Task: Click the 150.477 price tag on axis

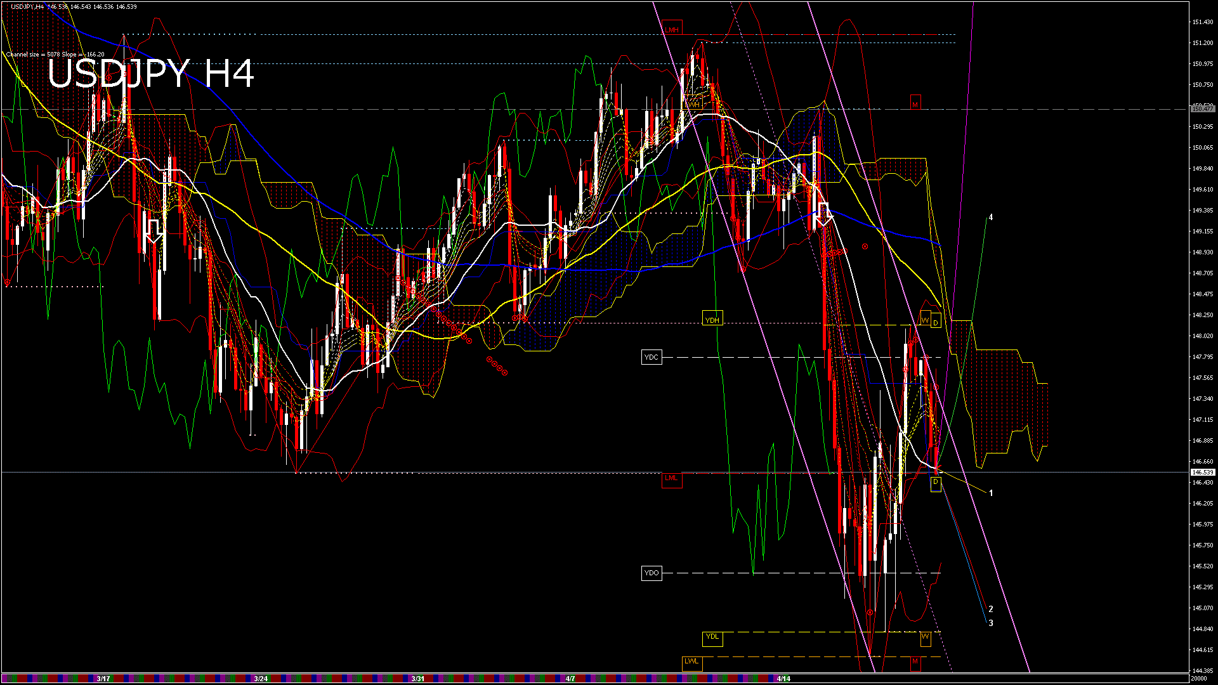Action: (1202, 109)
